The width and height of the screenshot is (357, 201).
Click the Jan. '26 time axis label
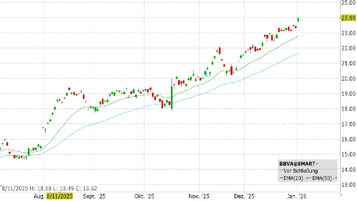click(297, 196)
